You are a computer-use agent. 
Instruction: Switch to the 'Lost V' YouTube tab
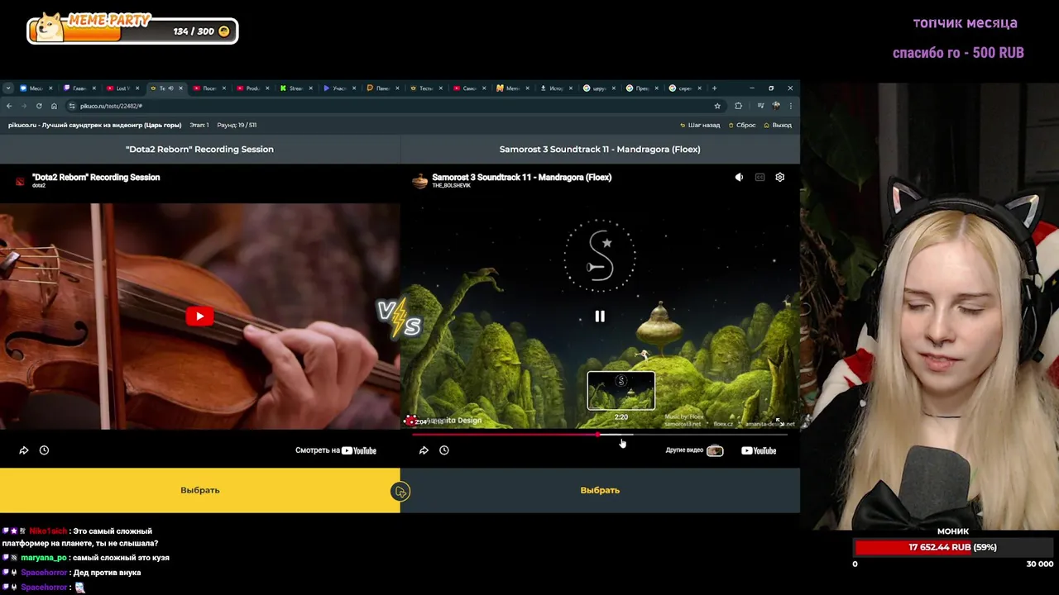121,88
